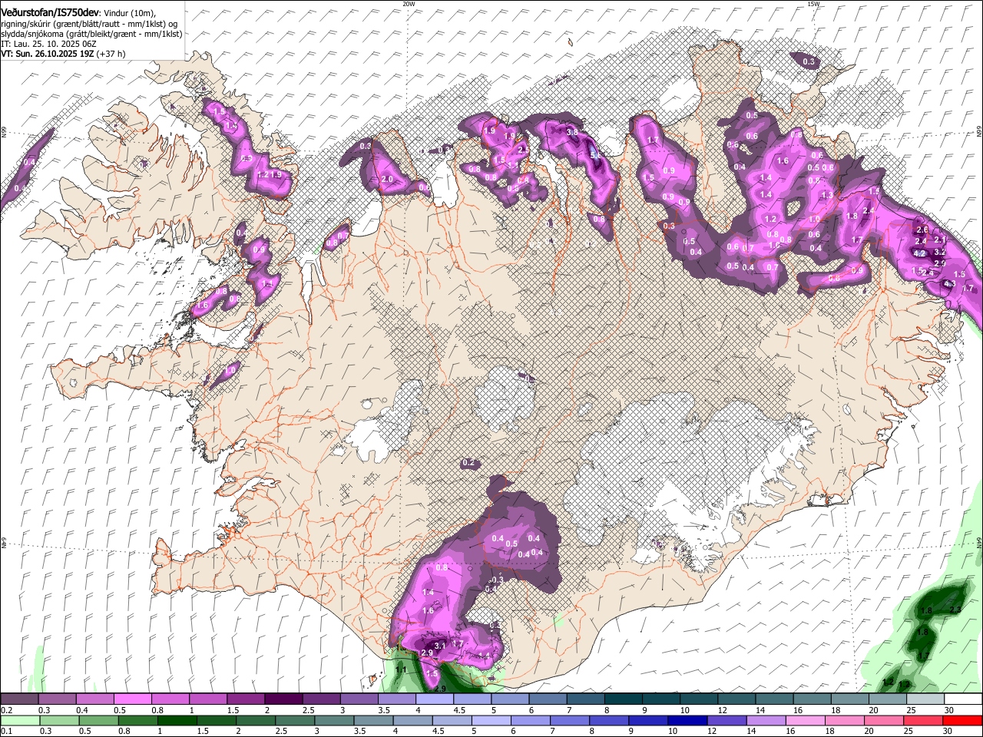Click the 'rigning/skúrir' legend description line
Image resolution: width=983 pixels, height=737 pixels.
coord(89,24)
